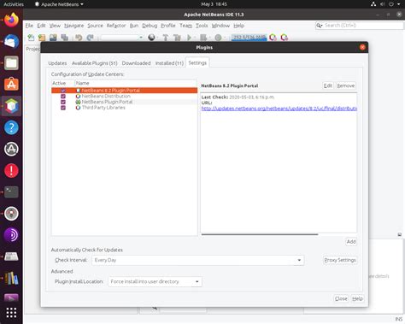Screen dimensions: 405x324
Task: Click the Profile Project toolbar icon
Action: point(218,38)
